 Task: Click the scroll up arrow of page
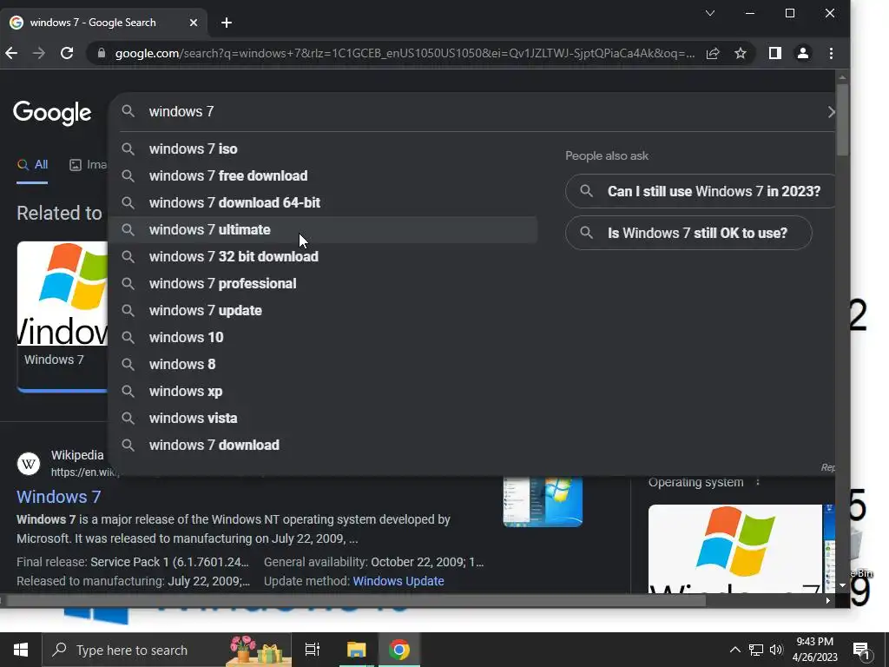842,76
